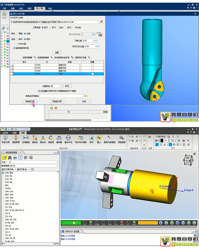
Task: Open the 显示刀具 实体 dropdown
Action: click(13, 169)
